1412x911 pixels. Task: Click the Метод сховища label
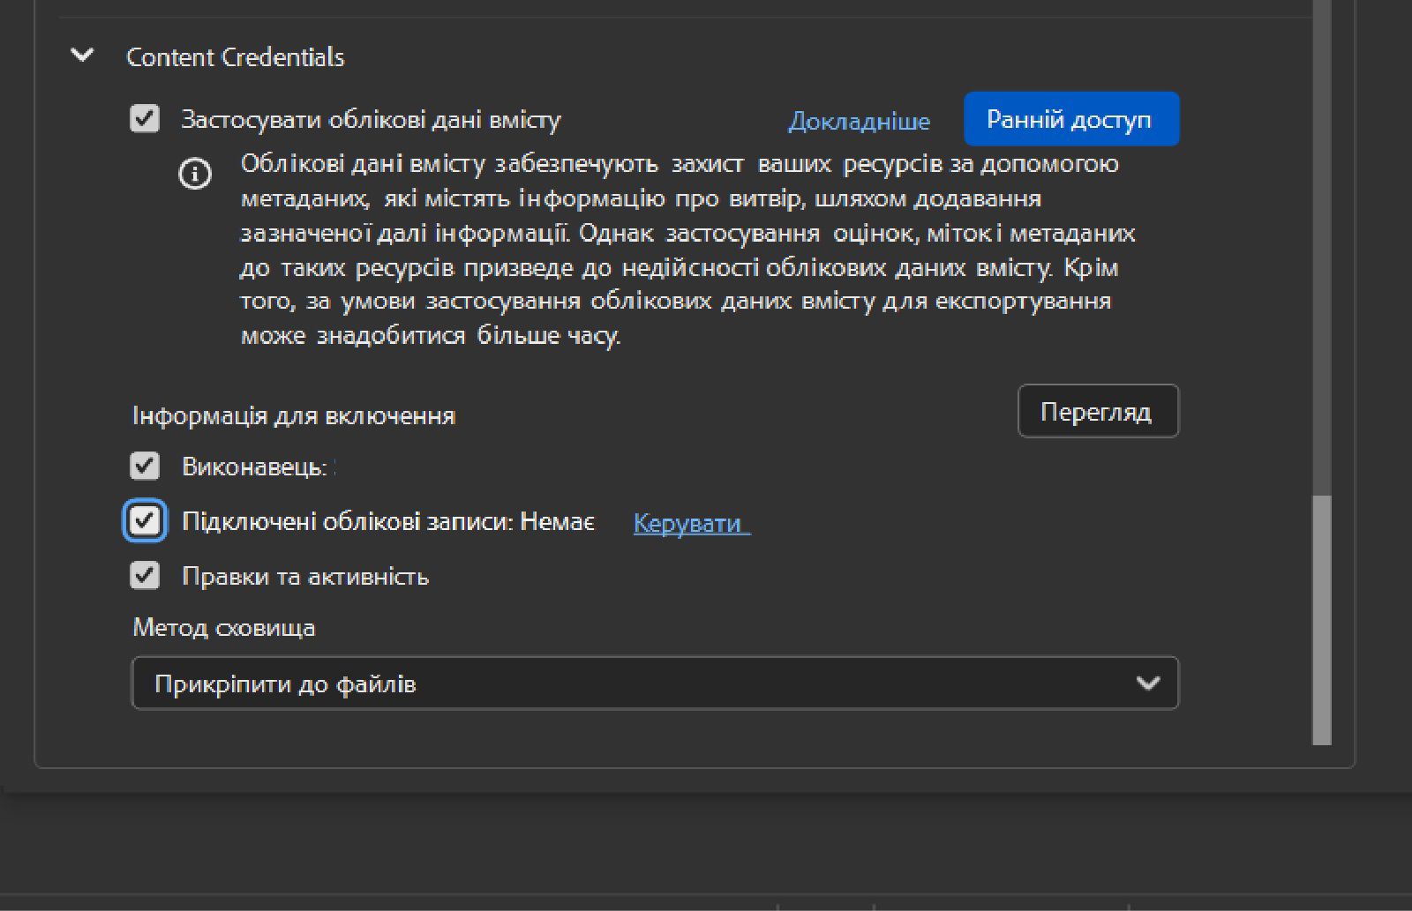(224, 628)
